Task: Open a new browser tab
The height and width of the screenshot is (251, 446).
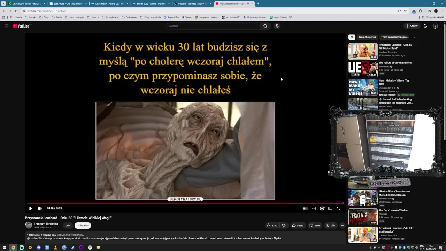Action: pos(258,3)
